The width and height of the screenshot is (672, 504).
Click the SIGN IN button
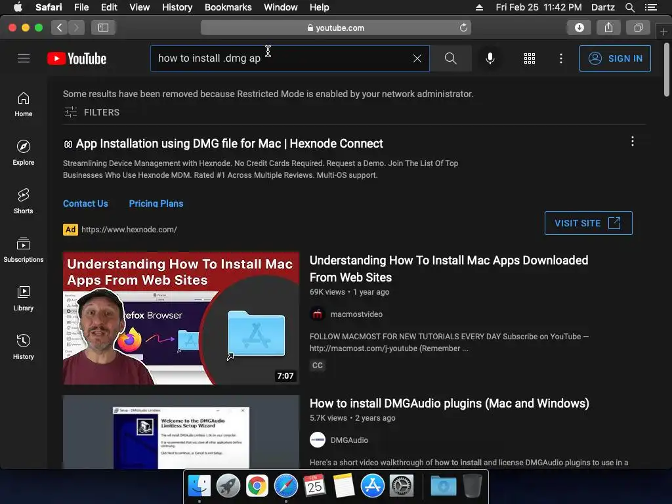tap(614, 58)
